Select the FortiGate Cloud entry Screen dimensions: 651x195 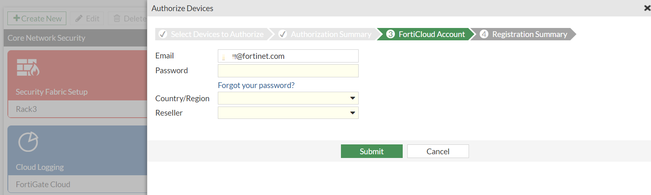(43, 184)
